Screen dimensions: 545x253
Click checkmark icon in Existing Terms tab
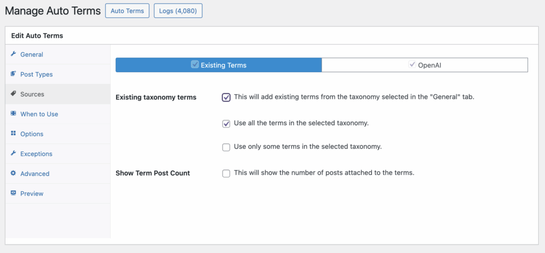[195, 64]
